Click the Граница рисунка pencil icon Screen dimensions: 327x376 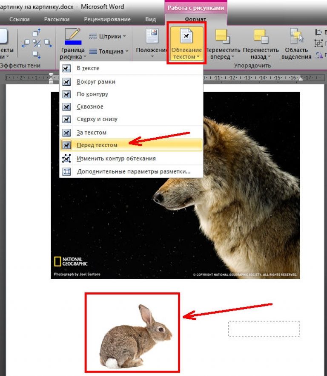73,34
